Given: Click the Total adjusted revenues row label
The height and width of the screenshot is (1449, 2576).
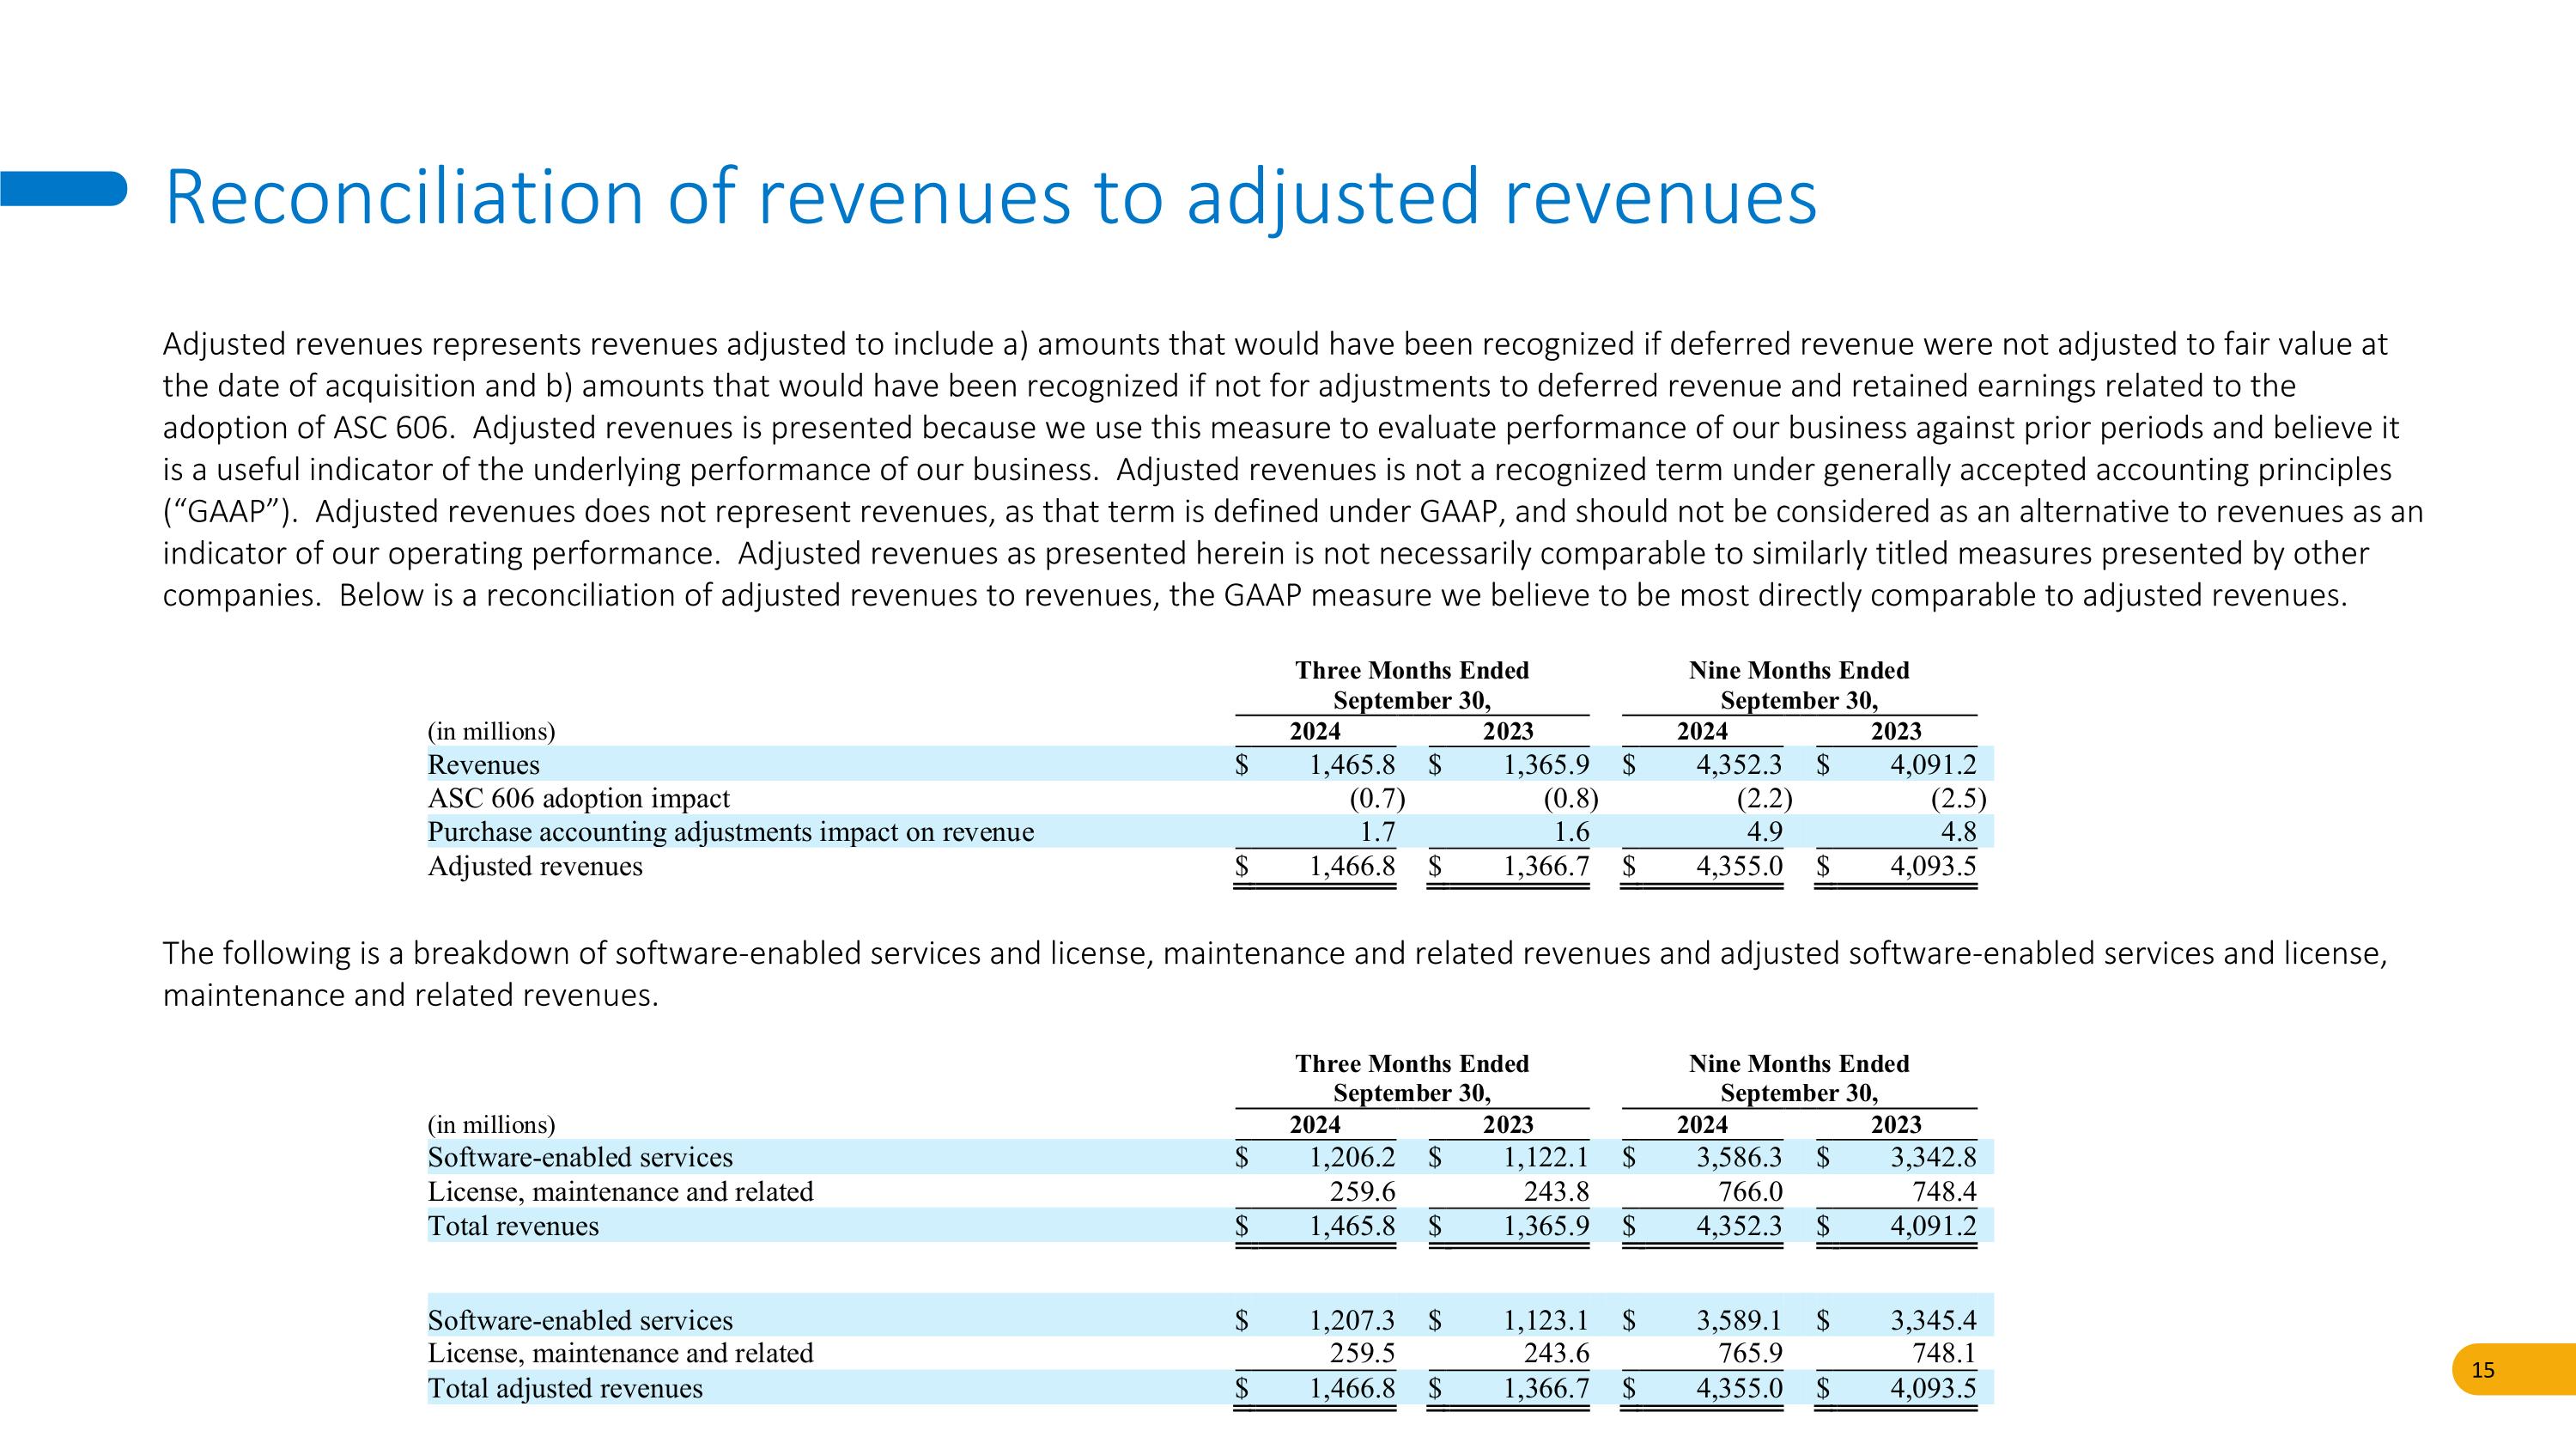Looking at the screenshot, I should 565,1388.
